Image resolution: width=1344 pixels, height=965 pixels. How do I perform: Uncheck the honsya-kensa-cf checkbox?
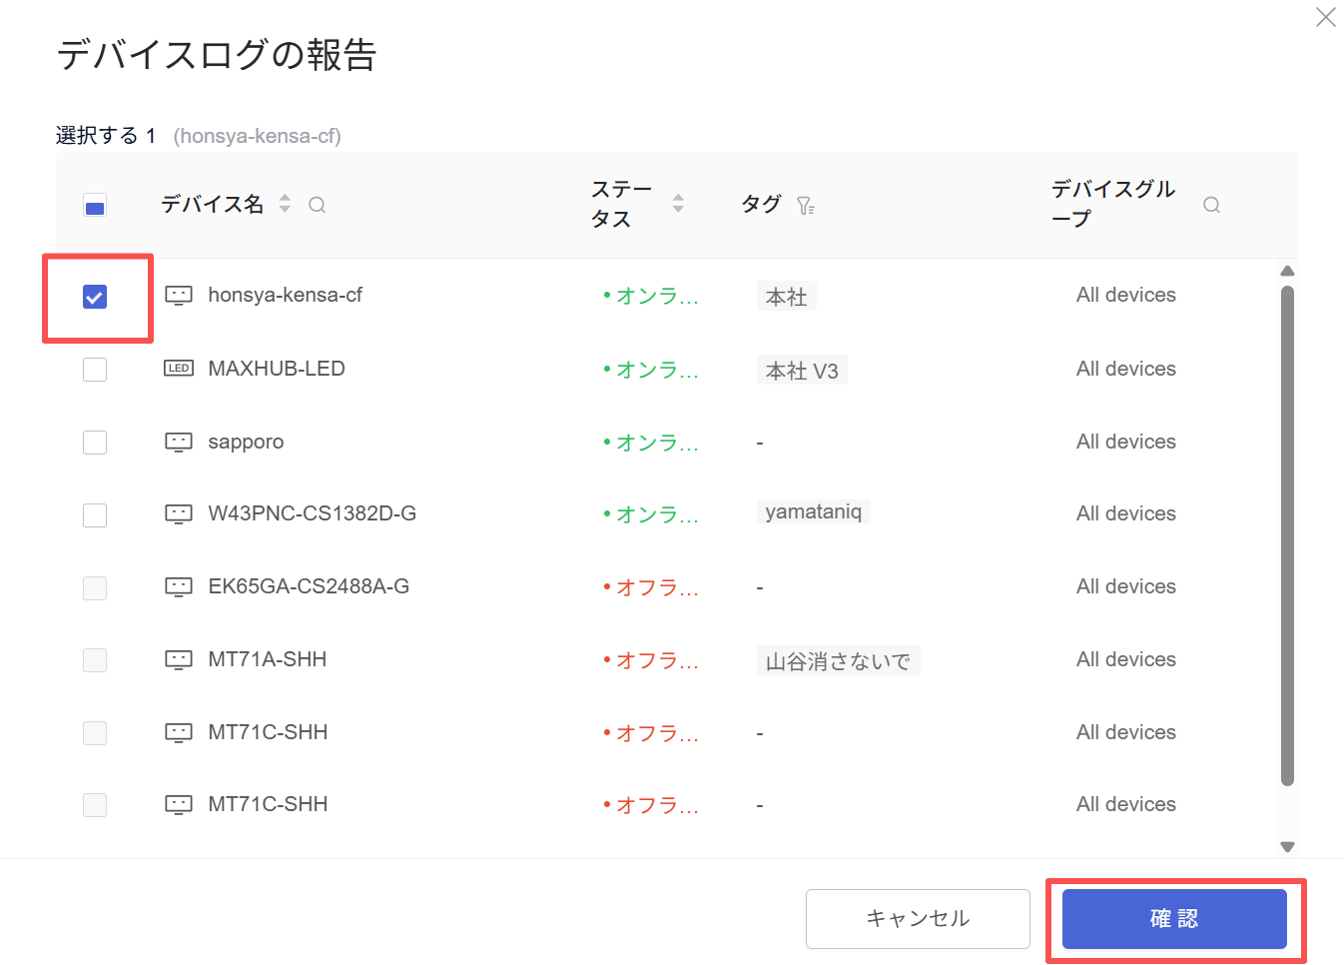pos(95,297)
